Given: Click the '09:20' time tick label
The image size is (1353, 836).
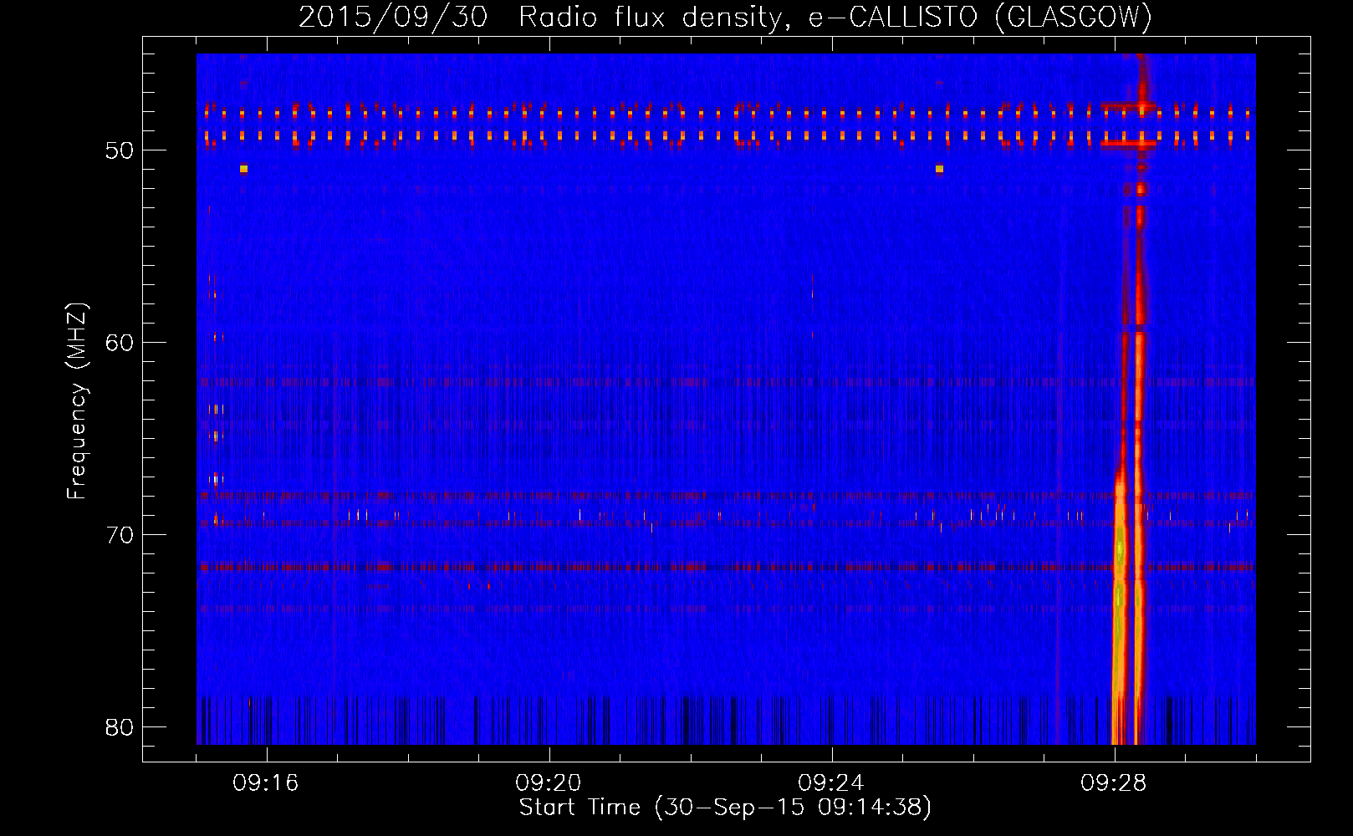Looking at the screenshot, I should 549,783.
